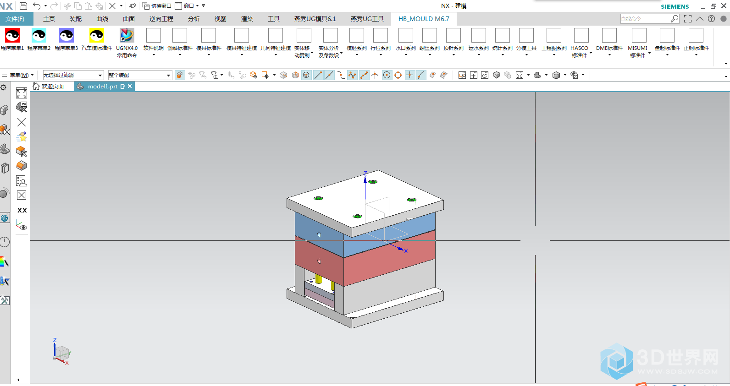Close the _model1.prt tab
730x386 pixels.
130,86
